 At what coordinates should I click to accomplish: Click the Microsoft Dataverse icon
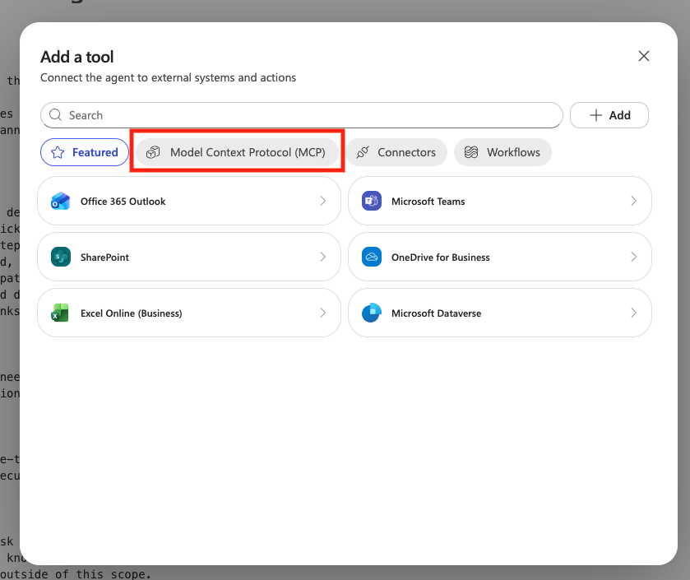click(372, 313)
